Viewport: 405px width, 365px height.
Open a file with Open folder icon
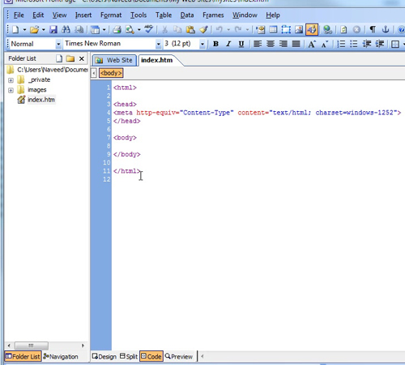point(34,29)
